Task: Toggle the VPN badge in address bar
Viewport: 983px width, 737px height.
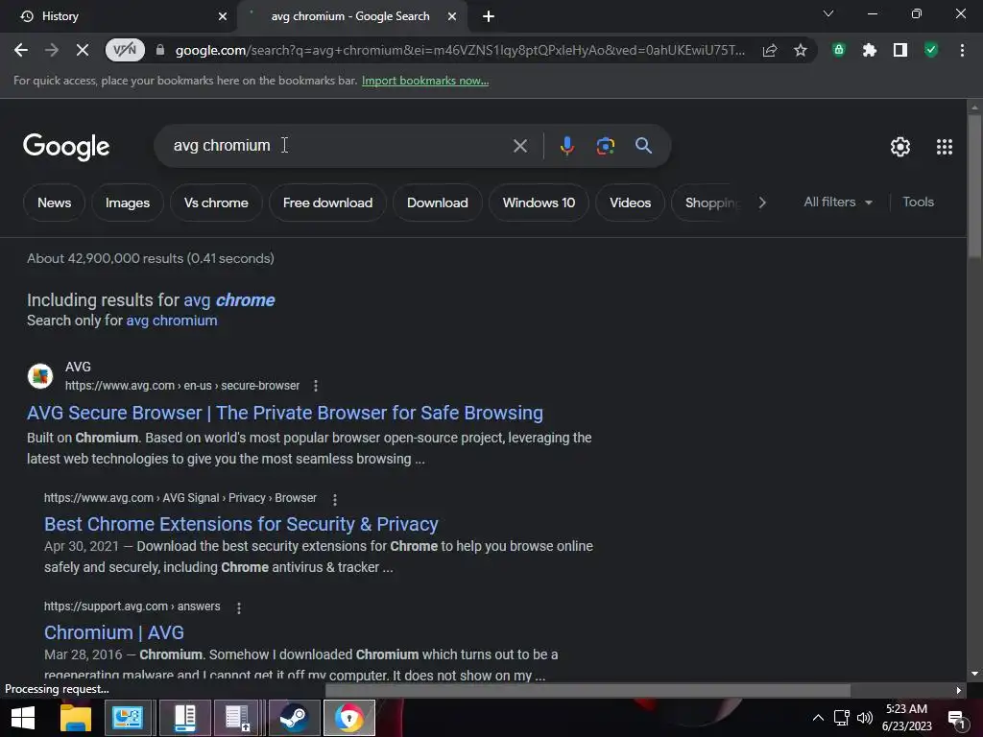Action: [x=125, y=50]
